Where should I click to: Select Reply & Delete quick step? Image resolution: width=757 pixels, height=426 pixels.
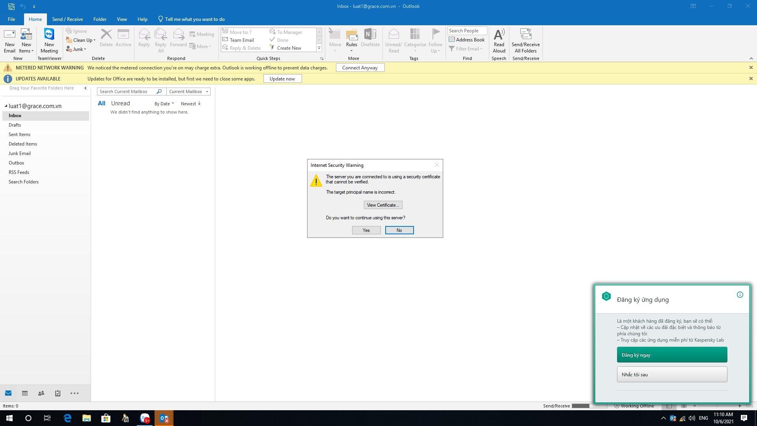[x=242, y=48]
